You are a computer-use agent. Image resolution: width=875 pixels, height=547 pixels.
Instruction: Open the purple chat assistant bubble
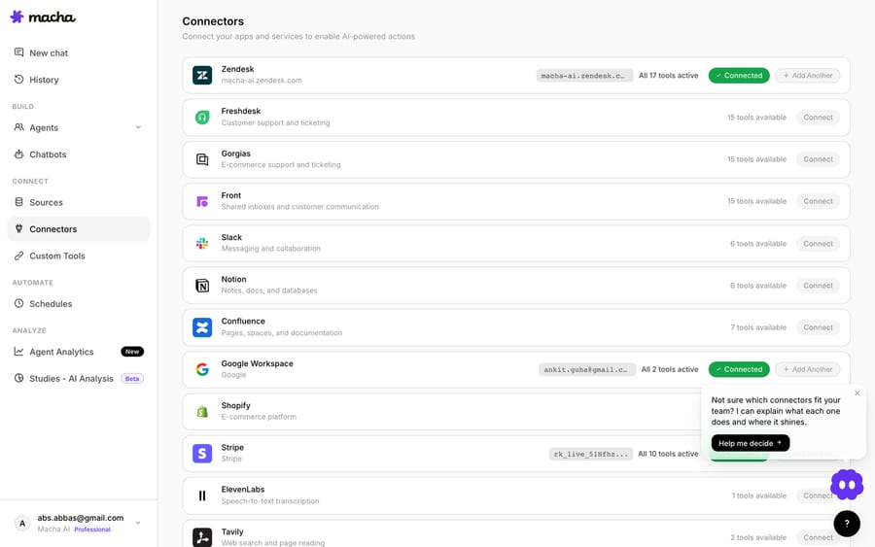point(847,485)
